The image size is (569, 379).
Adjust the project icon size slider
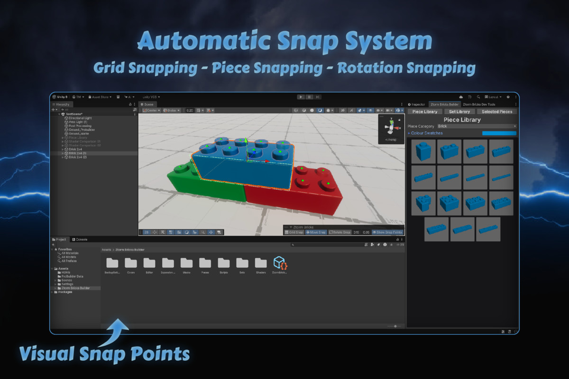coord(395,326)
